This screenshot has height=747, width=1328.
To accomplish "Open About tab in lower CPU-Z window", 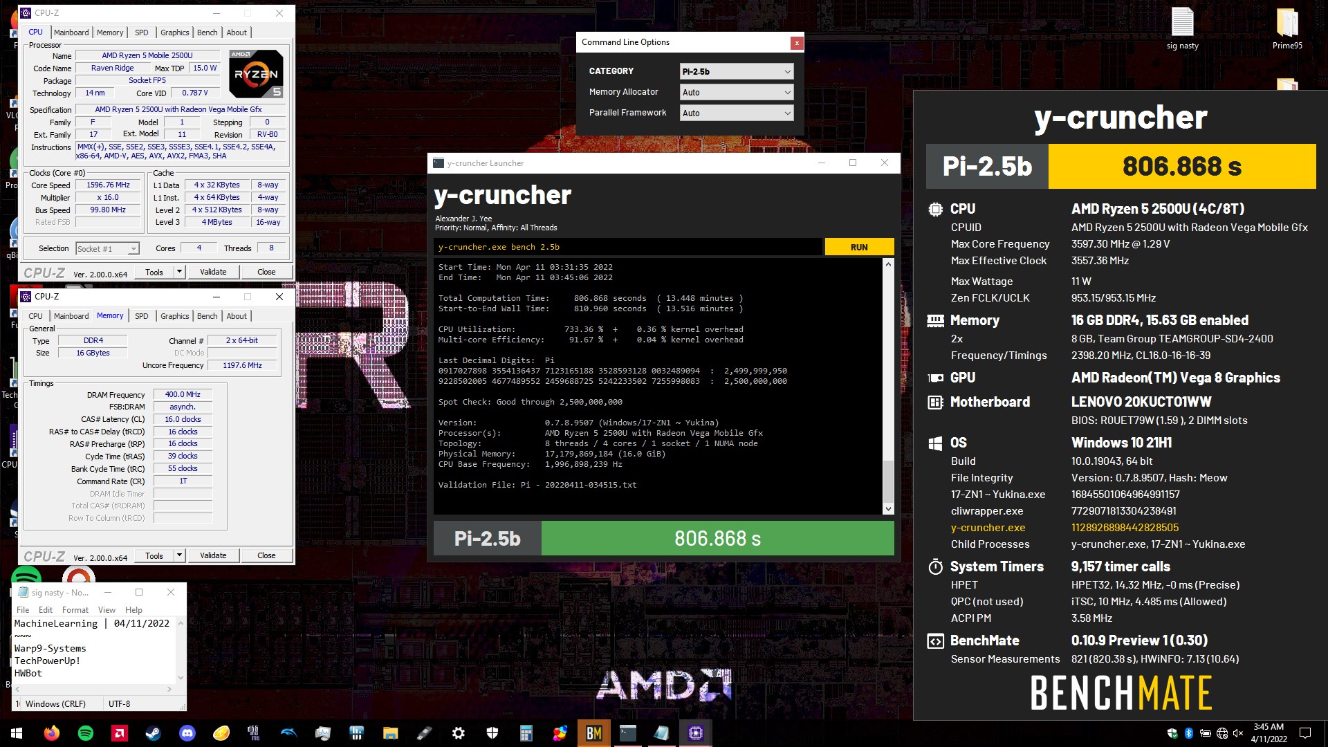I will point(237,316).
